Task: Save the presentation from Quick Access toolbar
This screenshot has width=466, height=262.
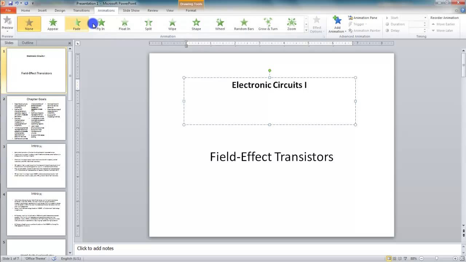Action: click(10, 3)
